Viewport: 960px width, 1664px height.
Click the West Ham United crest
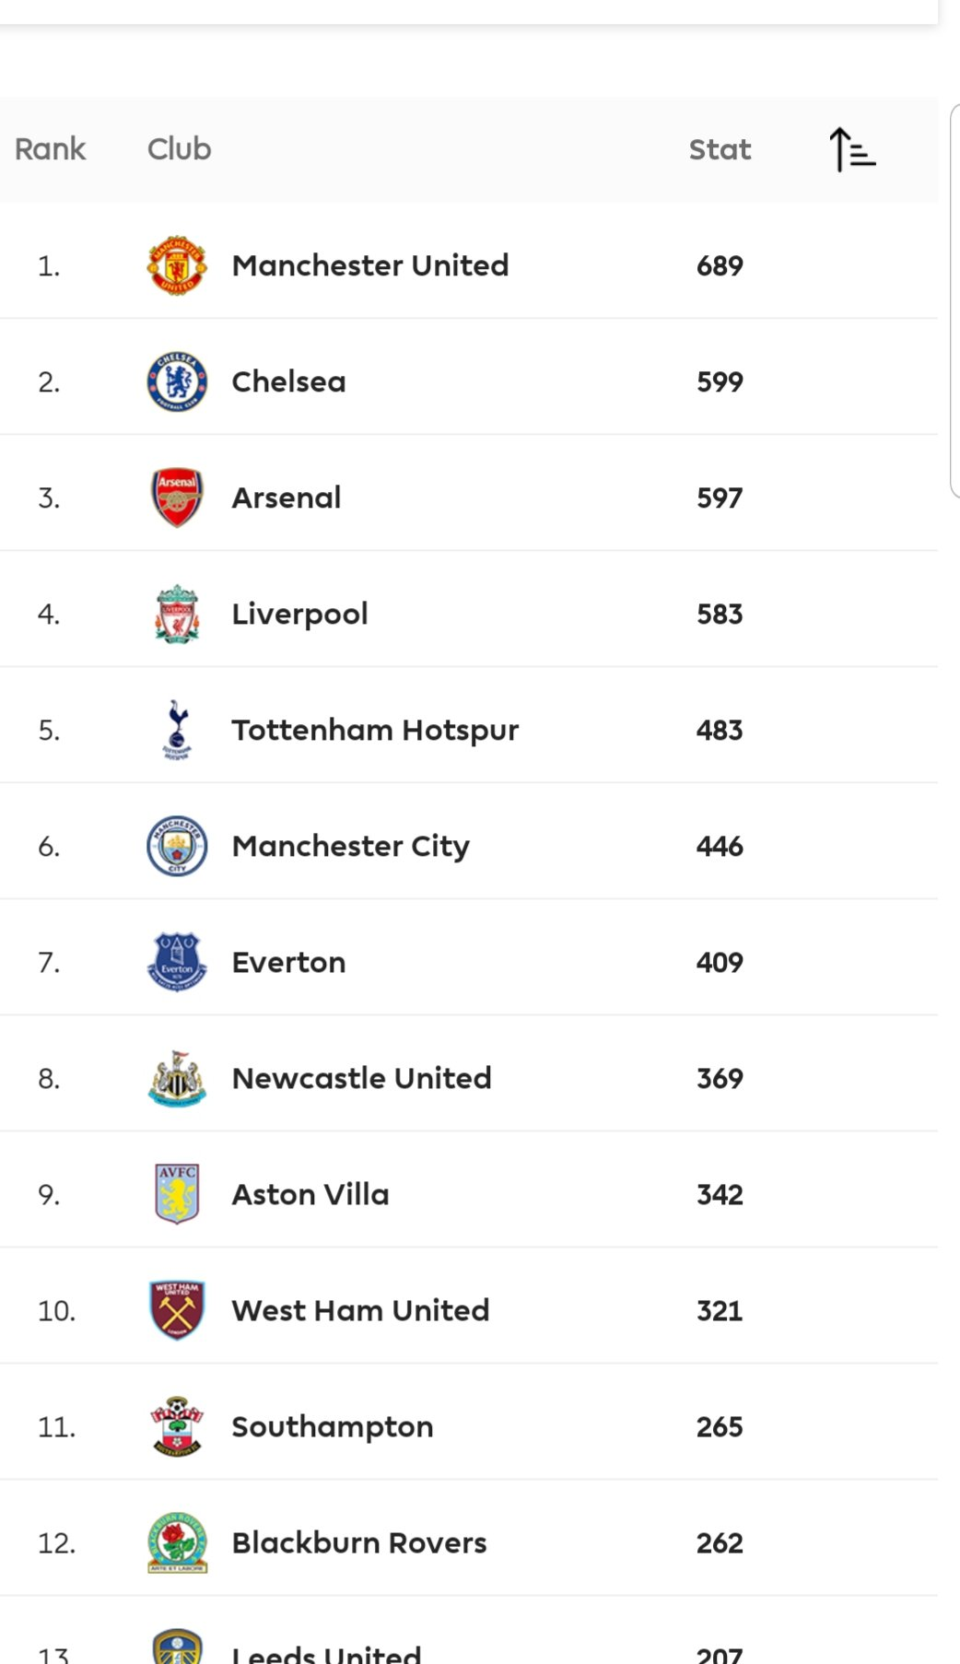tap(177, 1310)
